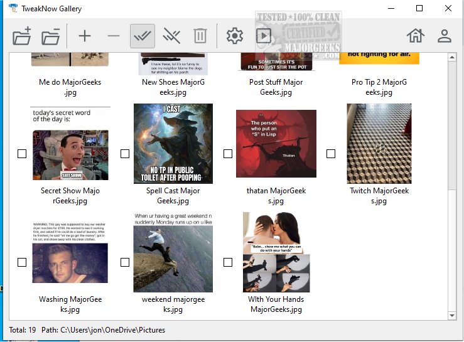Check the Washing MajorGeeks.jpg checkbox
Screen dimensions: 464x342
pos(22,262)
